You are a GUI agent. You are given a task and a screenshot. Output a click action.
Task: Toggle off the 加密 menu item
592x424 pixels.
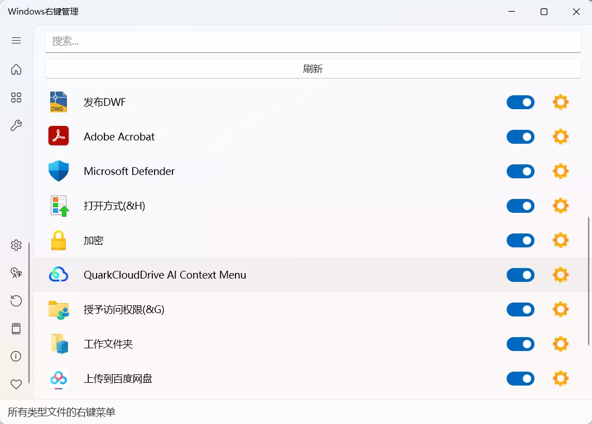tap(520, 240)
